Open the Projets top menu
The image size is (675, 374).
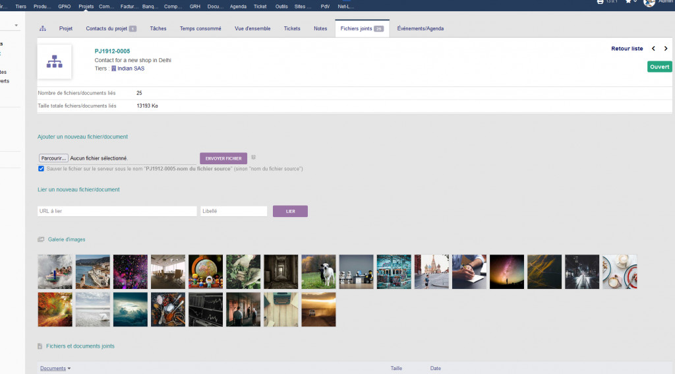point(86,7)
